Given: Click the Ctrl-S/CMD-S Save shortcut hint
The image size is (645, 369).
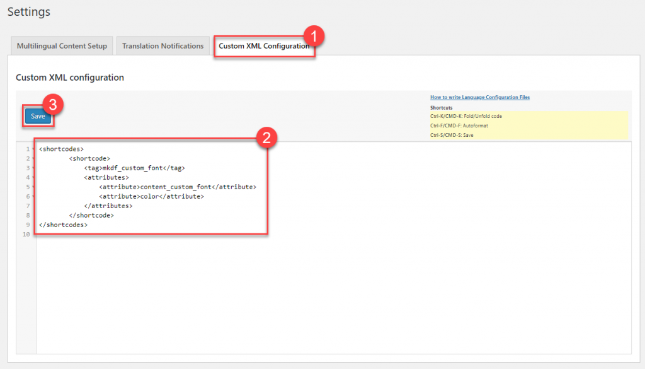Looking at the screenshot, I should point(452,135).
